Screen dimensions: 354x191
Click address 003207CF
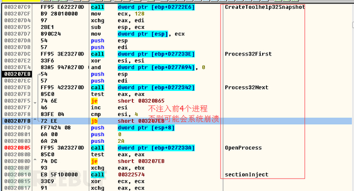point(17,14)
